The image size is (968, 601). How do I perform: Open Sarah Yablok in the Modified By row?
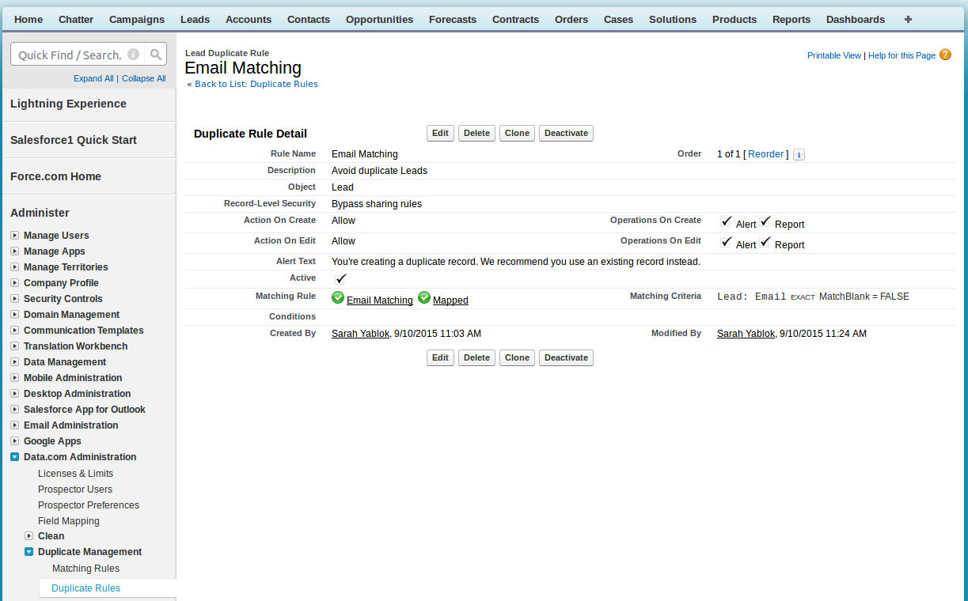(746, 334)
